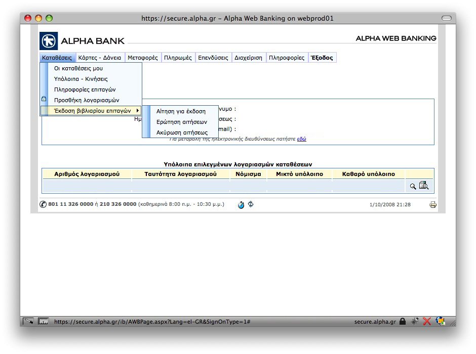Click the Μικτό υπόλοιπο column header
Viewport: 476px width, 354px height.
point(299,174)
